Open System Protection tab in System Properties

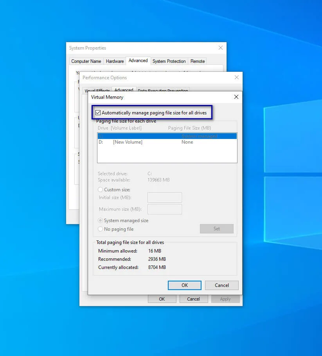coord(169,61)
